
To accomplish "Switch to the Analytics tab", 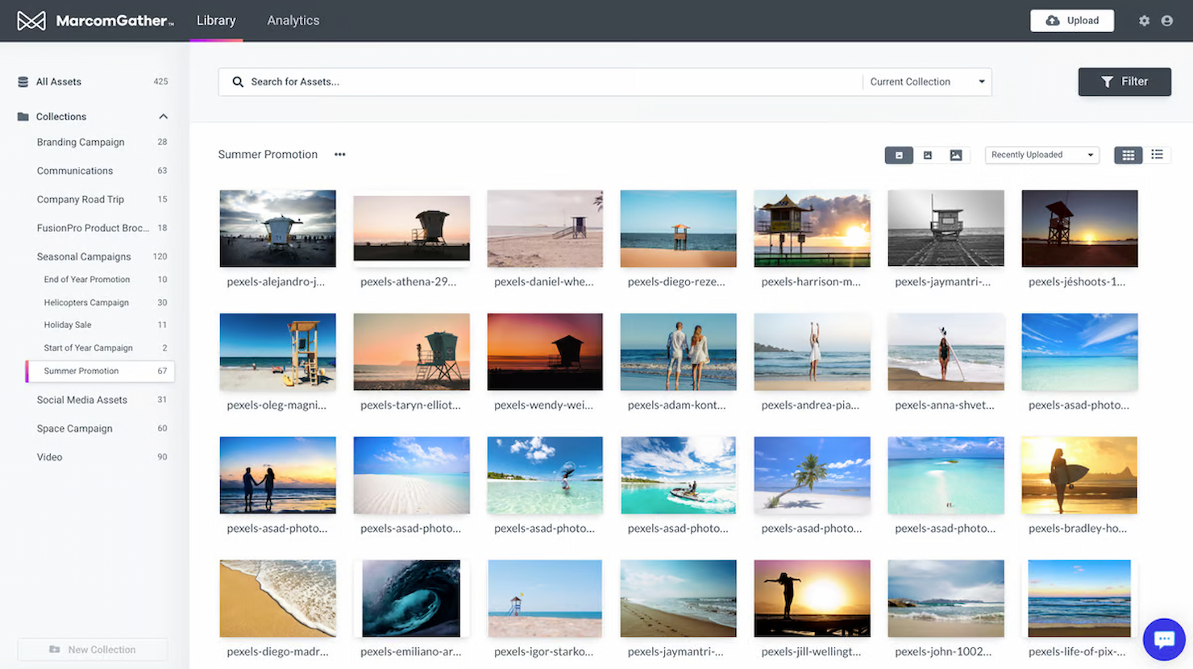I will [x=293, y=20].
